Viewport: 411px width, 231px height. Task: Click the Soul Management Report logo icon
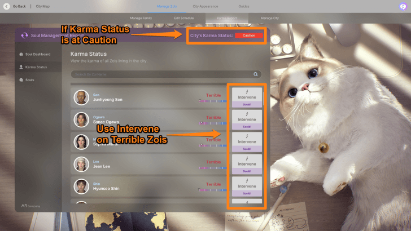click(x=24, y=35)
